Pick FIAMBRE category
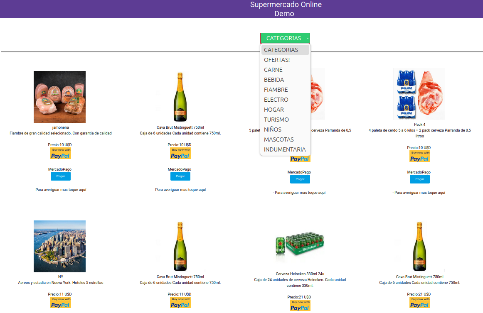The height and width of the screenshot is (313, 483). 285,90
